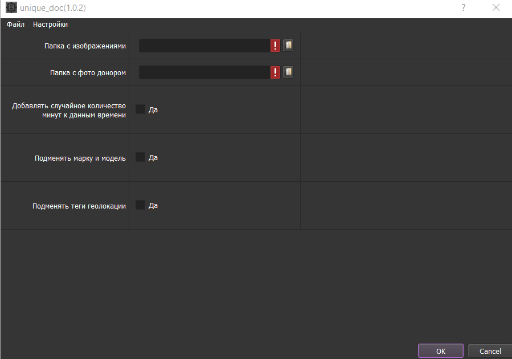Click the unique_doc app icon in the title bar
512x359 pixels.
tap(11, 7)
